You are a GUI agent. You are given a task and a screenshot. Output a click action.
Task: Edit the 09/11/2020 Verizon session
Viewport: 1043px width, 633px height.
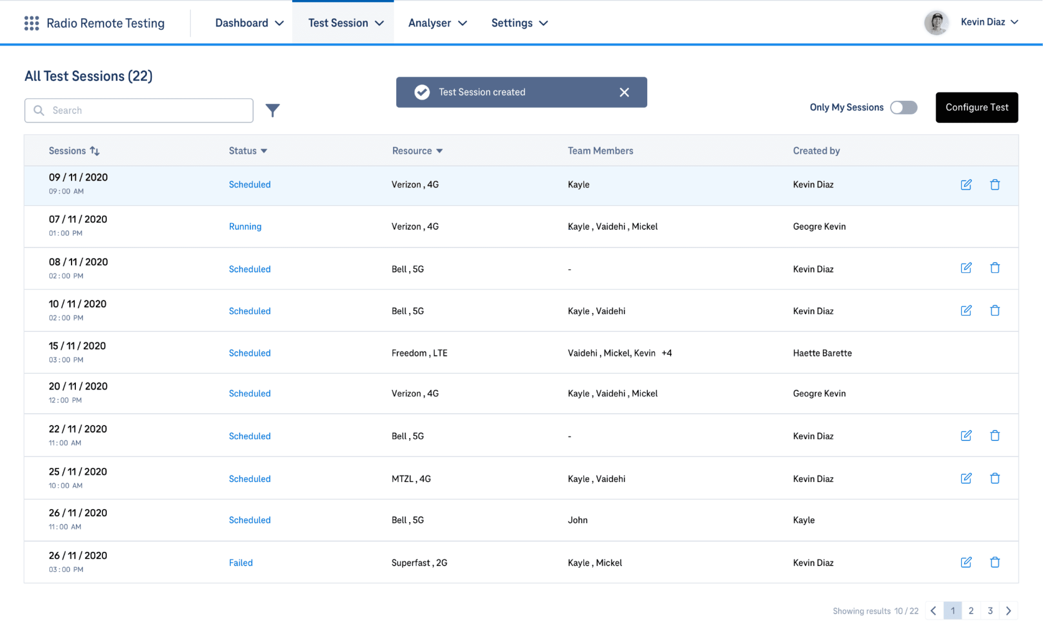coord(965,184)
